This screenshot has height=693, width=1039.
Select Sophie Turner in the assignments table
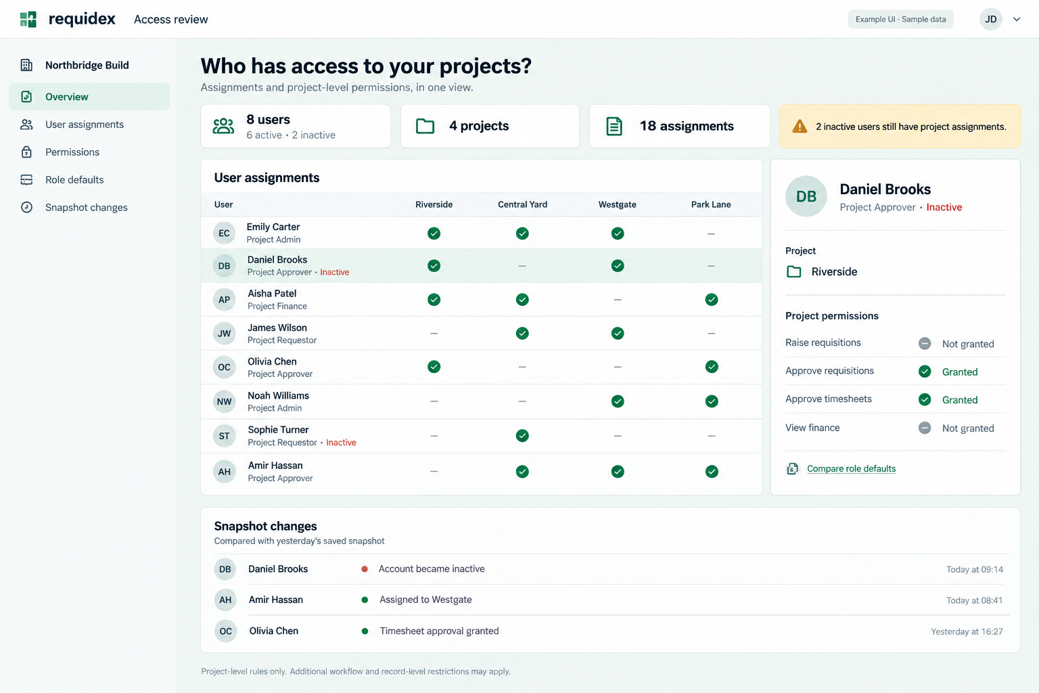[482, 437]
